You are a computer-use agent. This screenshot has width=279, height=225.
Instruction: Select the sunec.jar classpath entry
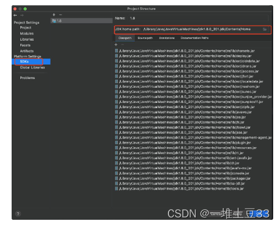click(185, 92)
